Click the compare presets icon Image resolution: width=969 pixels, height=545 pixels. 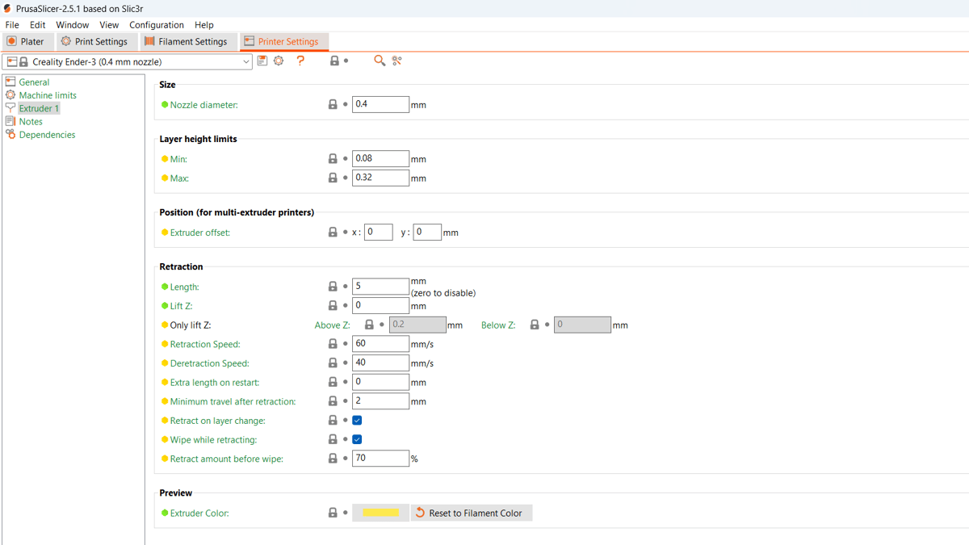tap(396, 61)
